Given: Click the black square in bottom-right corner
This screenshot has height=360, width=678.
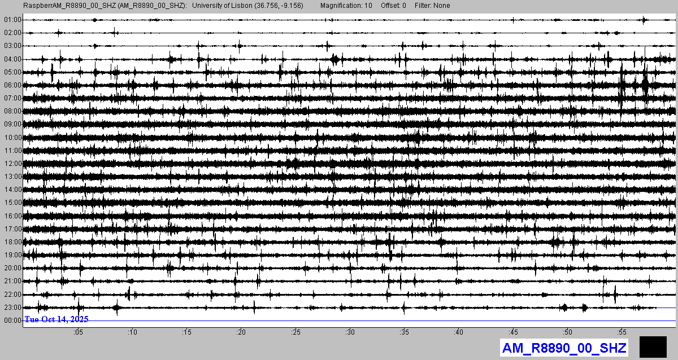Looking at the screenshot, I should (653, 346).
